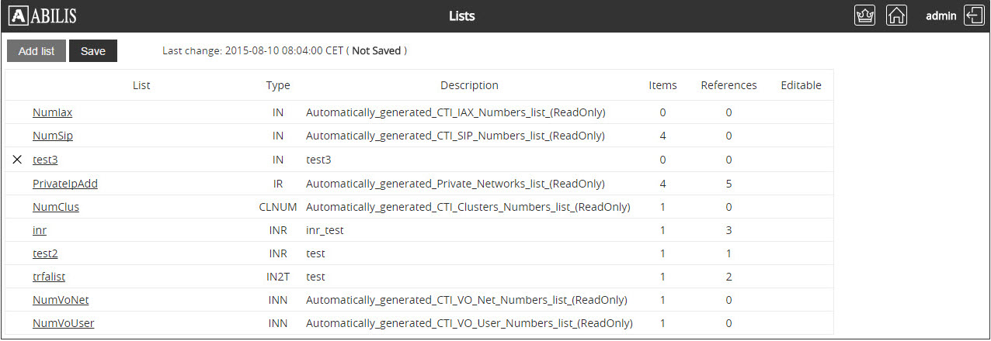Screen dimensions: 991x341
Task: Click the Type column header
Action: point(277,85)
